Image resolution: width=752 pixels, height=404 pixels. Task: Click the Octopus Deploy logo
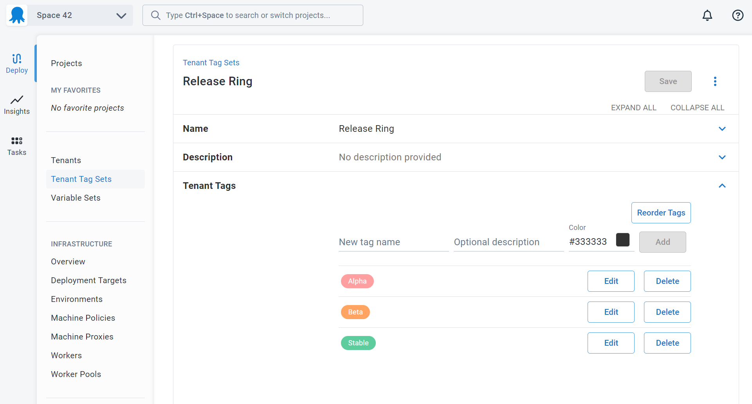pyautogui.click(x=17, y=15)
